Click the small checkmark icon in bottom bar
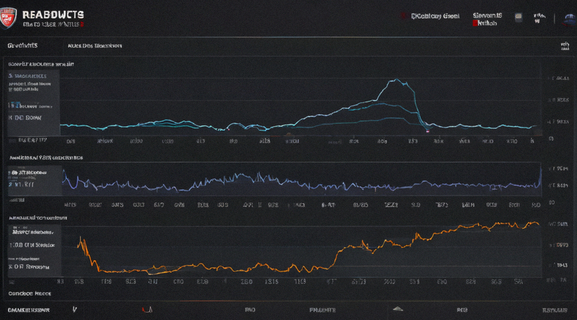This screenshot has width=577, height=320. pyautogui.click(x=75, y=310)
